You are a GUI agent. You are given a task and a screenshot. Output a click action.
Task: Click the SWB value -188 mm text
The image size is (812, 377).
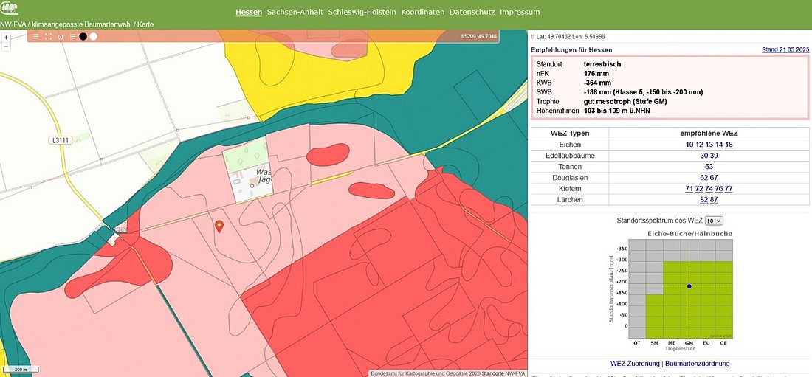[643, 92]
